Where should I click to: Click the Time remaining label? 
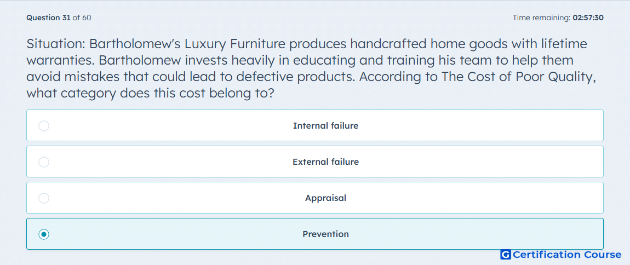(542, 18)
